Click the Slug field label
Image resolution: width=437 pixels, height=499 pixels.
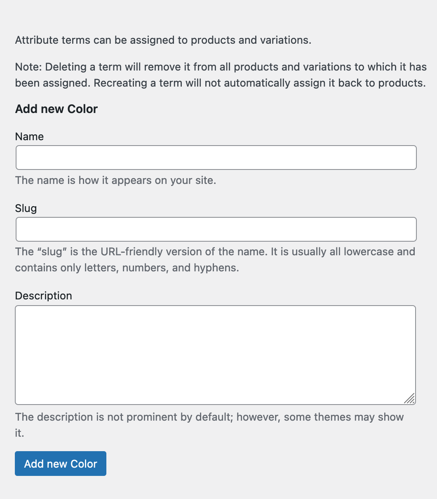pos(26,208)
